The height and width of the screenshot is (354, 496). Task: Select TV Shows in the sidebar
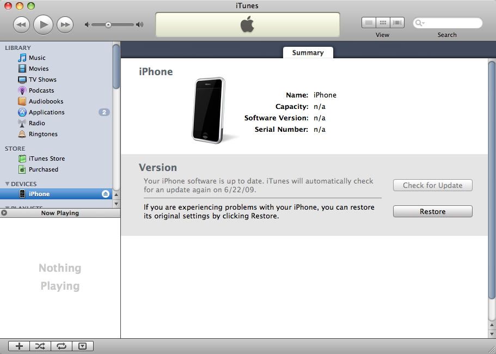[x=42, y=80]
